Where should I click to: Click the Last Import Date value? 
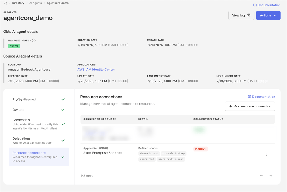pyautogui.click(x=172, y=81)
